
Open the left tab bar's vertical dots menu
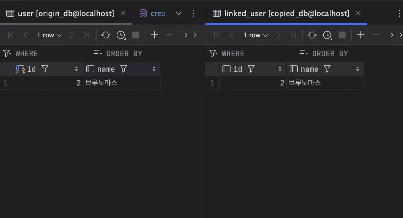[194, 13]
